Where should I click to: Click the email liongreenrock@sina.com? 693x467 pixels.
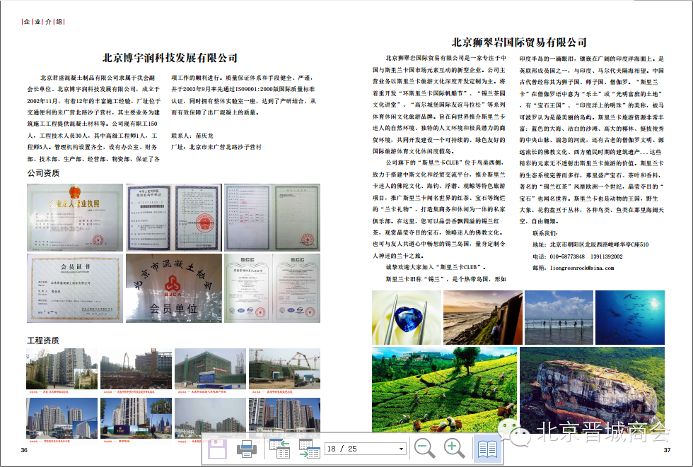coord(581,268)
